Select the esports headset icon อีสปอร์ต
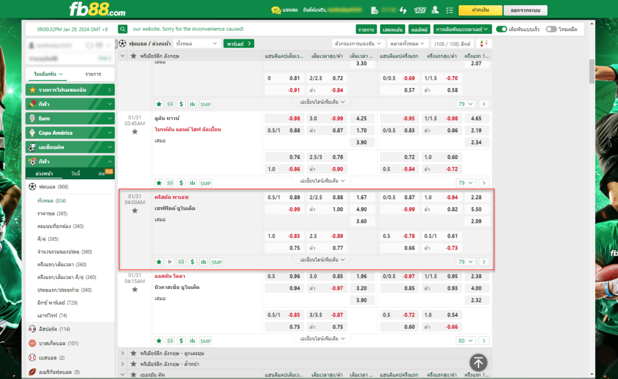This screenshot has width=618, height=379. pos(33,329)
